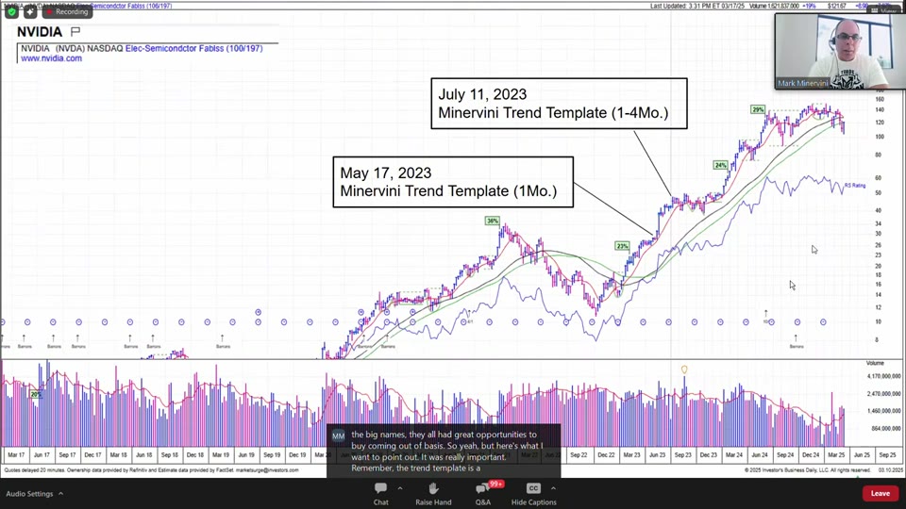906x509 pixels.
Task: Leave the meeting
Action: (x=880, y=493)
